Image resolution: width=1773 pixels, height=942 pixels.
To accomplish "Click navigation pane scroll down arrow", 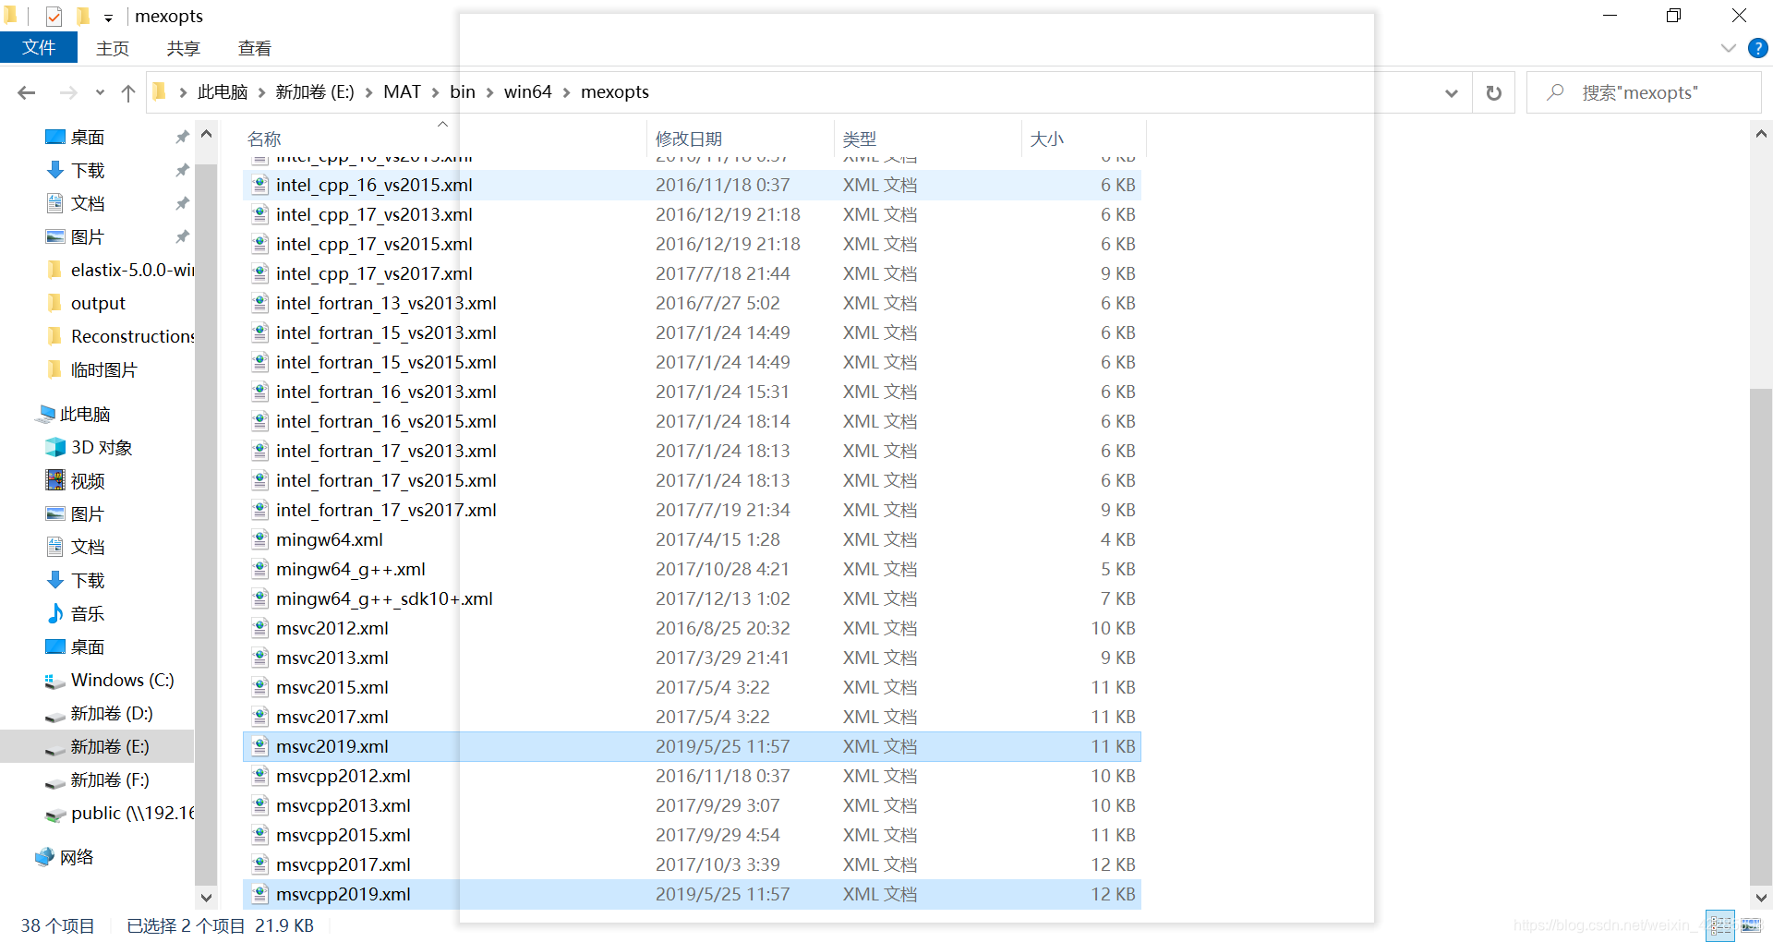I will point(206,897).
